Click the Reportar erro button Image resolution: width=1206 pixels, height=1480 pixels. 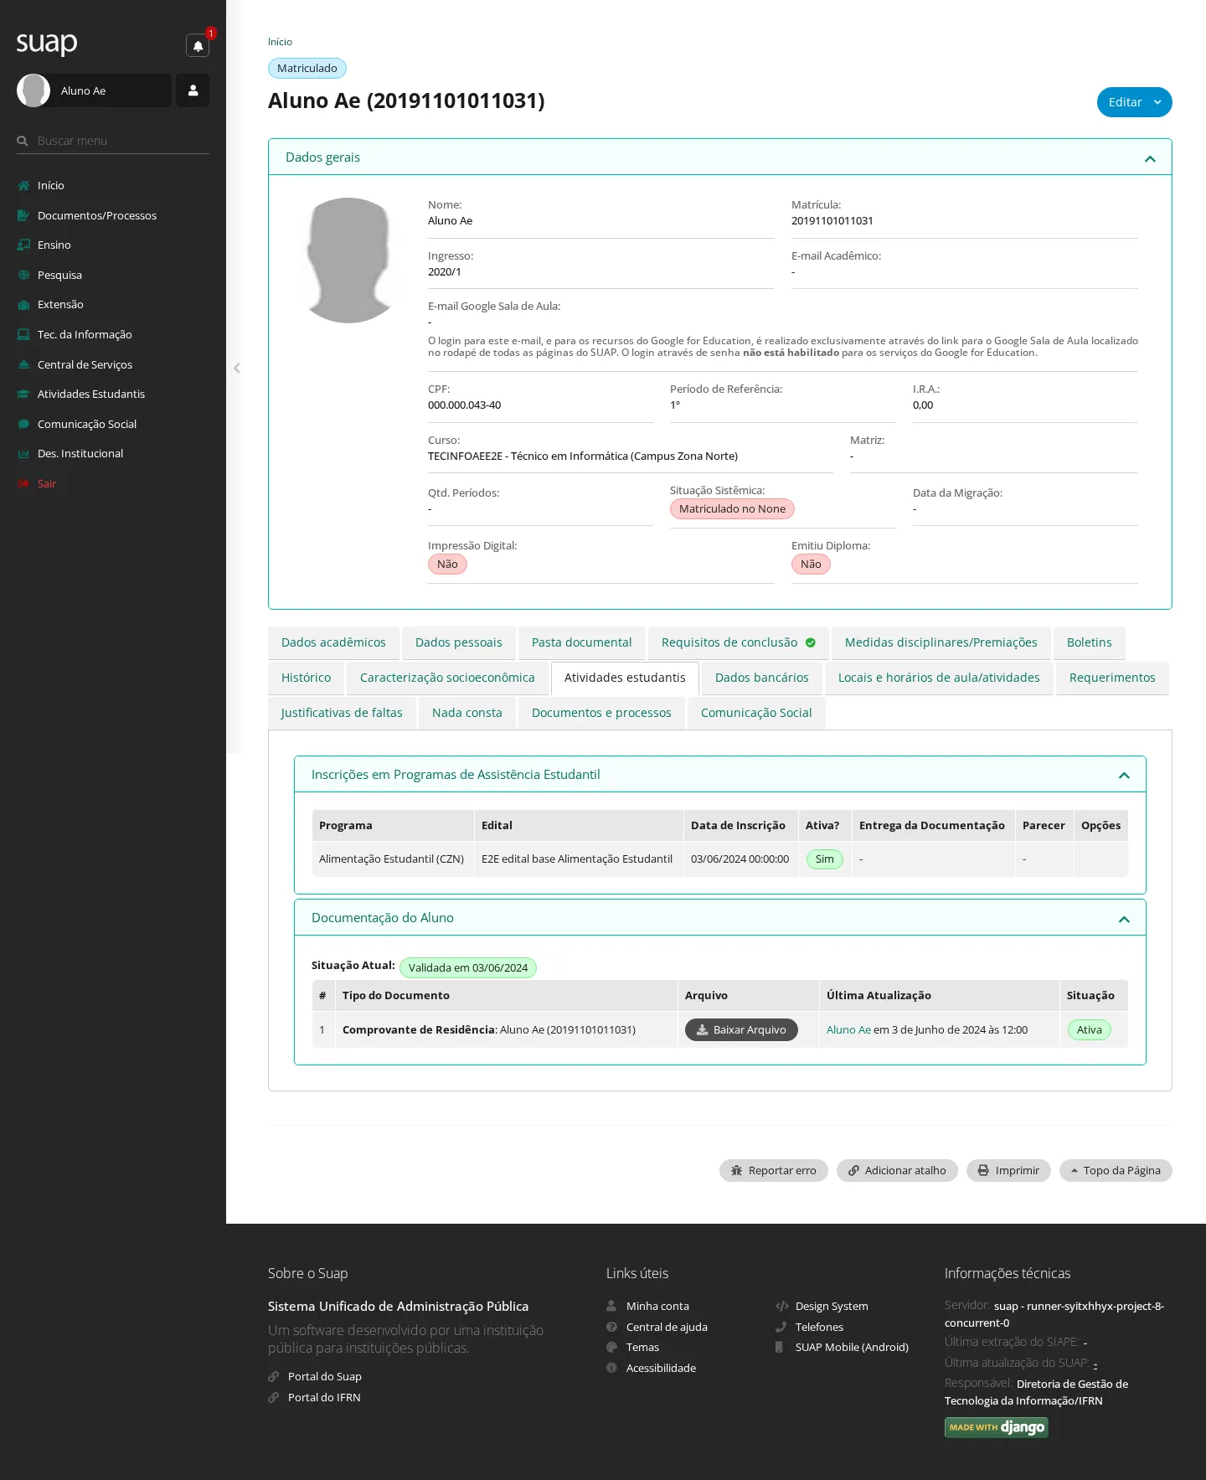pyautogui.click(x=773, y=1170)
